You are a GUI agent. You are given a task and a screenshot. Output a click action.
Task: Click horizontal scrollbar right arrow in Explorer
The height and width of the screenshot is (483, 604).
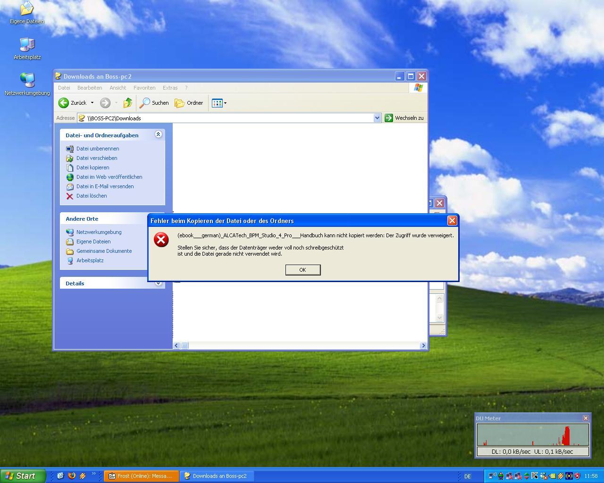tap(423, 345)
